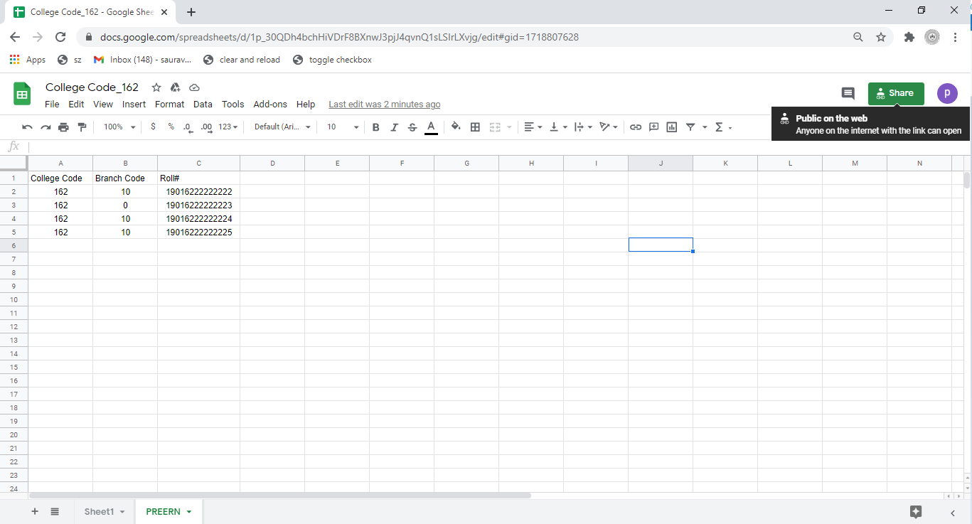The width and height of the screenshot is (972, 524).
Task: Toggle italic formatting
Action: point(394,127)
